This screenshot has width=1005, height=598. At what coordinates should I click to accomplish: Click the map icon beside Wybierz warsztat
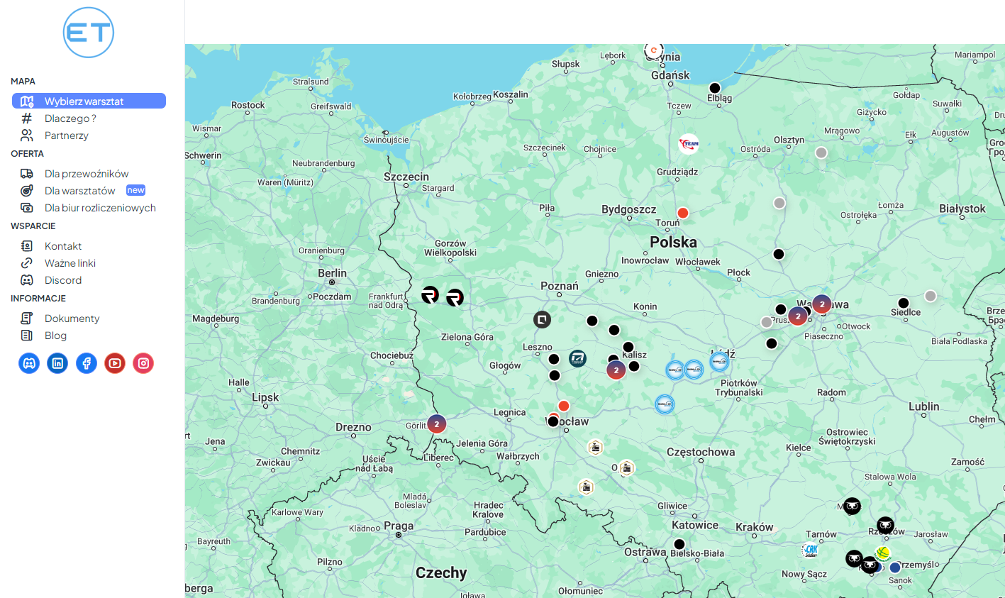27,101
